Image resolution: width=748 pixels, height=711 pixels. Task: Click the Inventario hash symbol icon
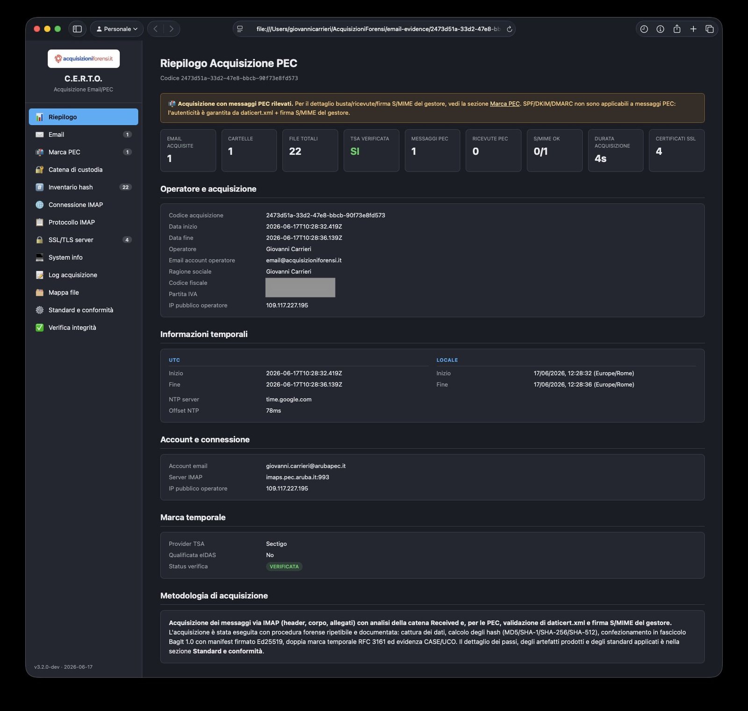(x=40, y=187)
